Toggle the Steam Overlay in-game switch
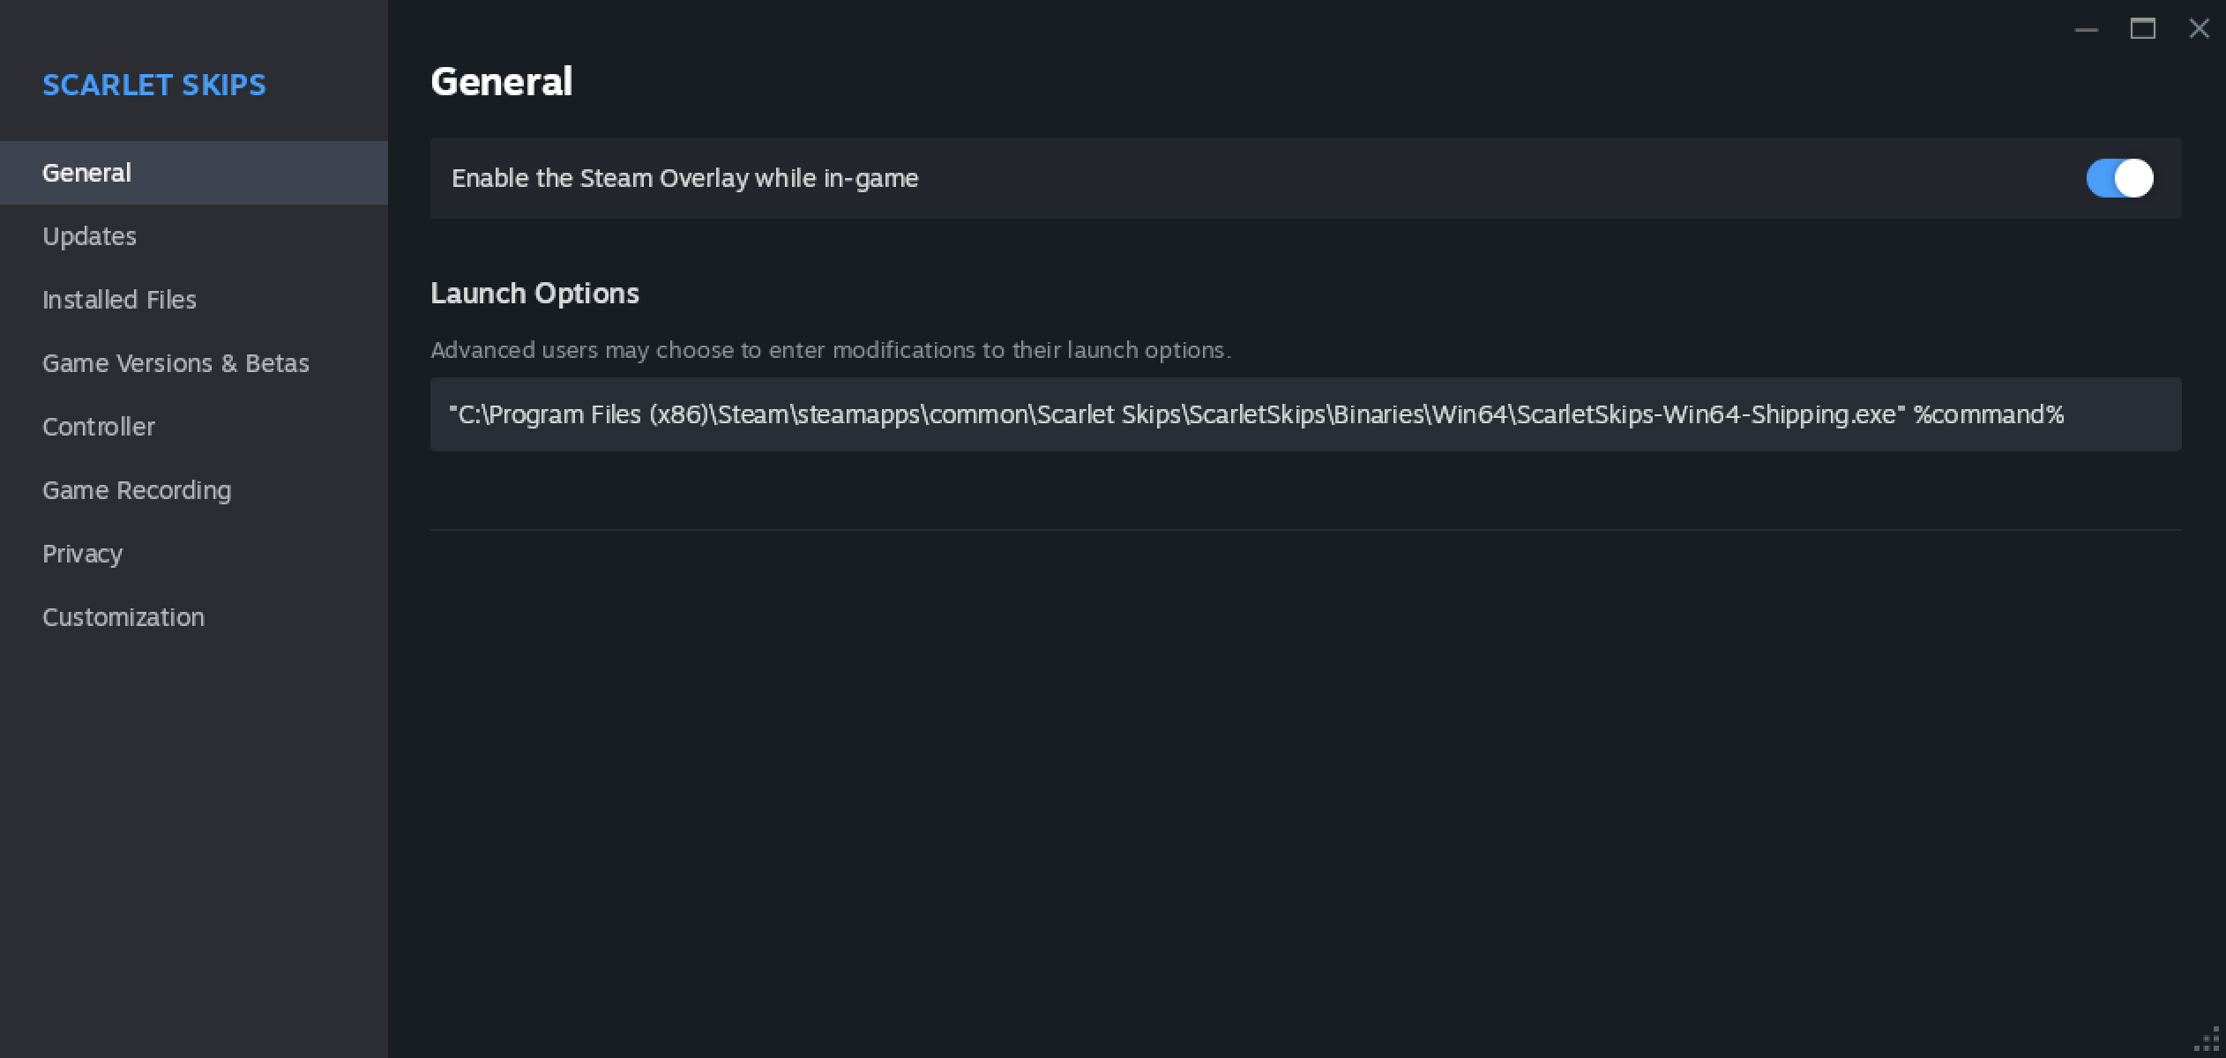 point(2119,178)
